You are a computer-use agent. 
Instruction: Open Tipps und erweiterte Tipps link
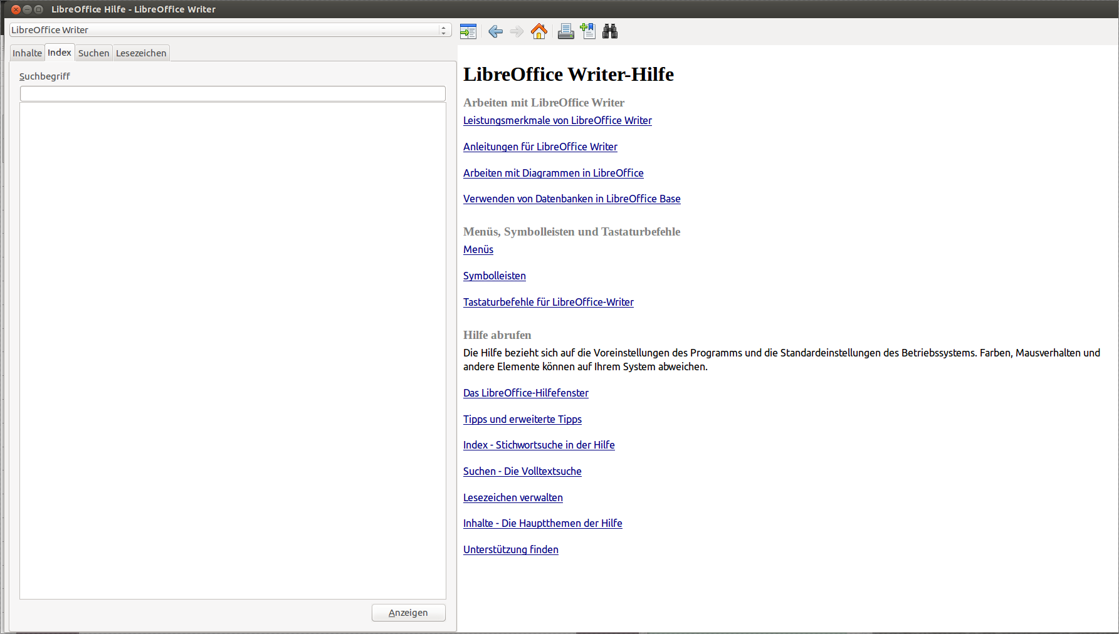tap(522, 419)
